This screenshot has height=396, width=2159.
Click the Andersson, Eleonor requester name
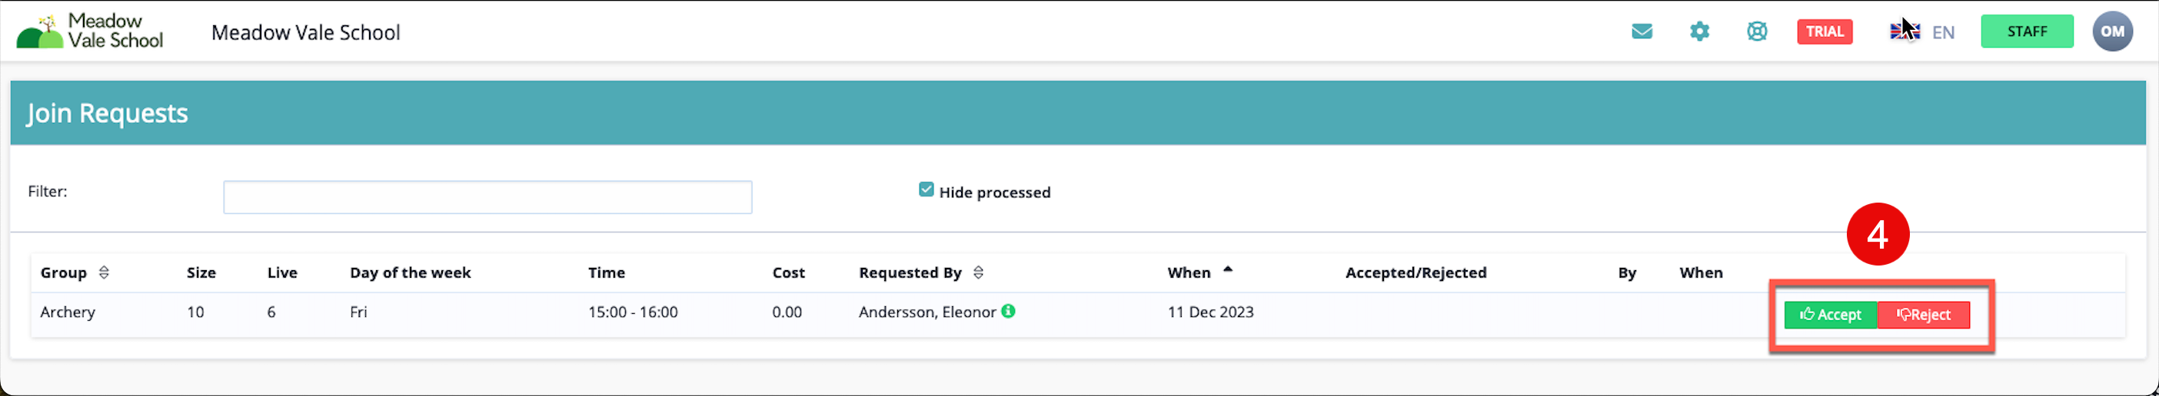click(x=926, y=312)
